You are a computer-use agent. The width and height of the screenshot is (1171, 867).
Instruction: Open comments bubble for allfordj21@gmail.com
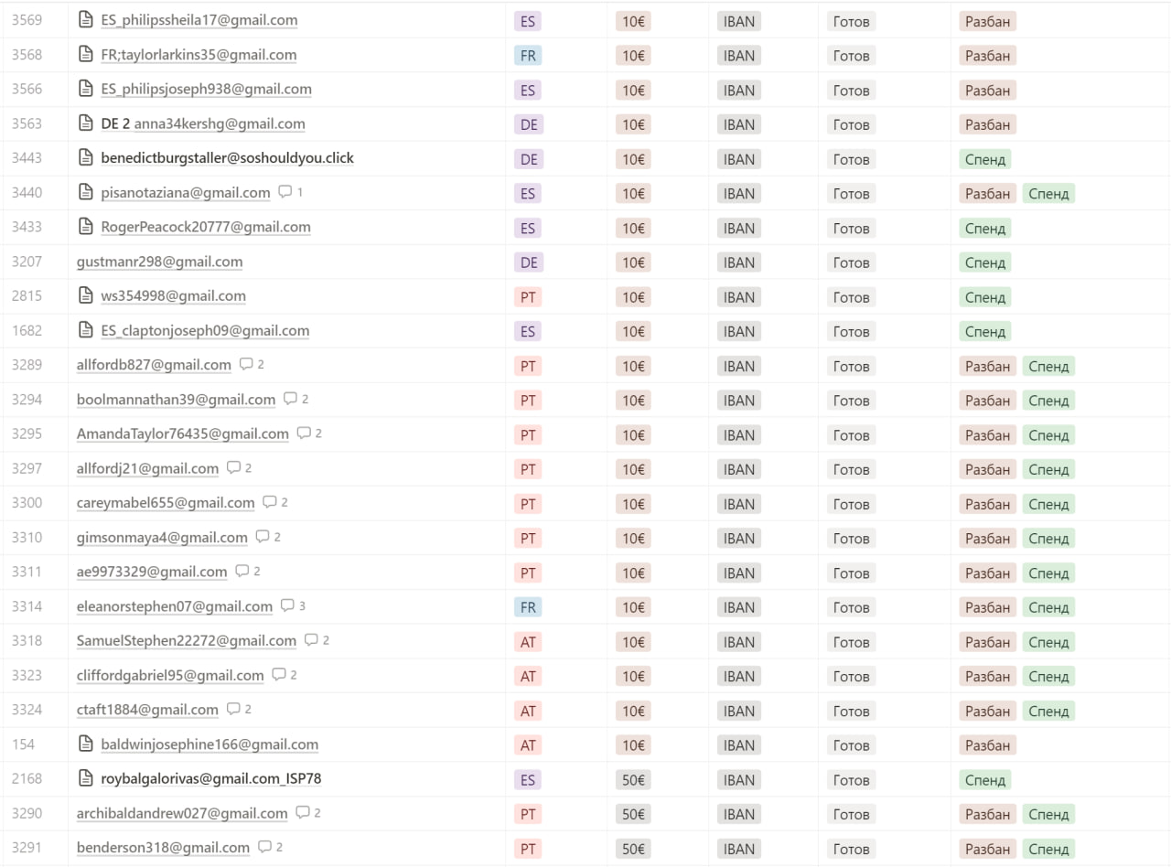click(239, 468)
